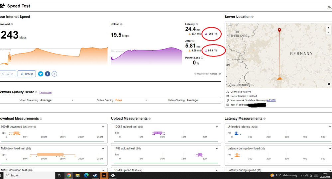
Task: Click the orange client location marker
Action: [x=280, y=79]
